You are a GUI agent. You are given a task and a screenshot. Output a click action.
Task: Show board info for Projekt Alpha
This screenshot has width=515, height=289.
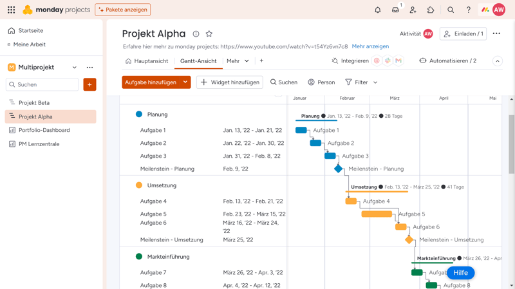tap(196, 34)
